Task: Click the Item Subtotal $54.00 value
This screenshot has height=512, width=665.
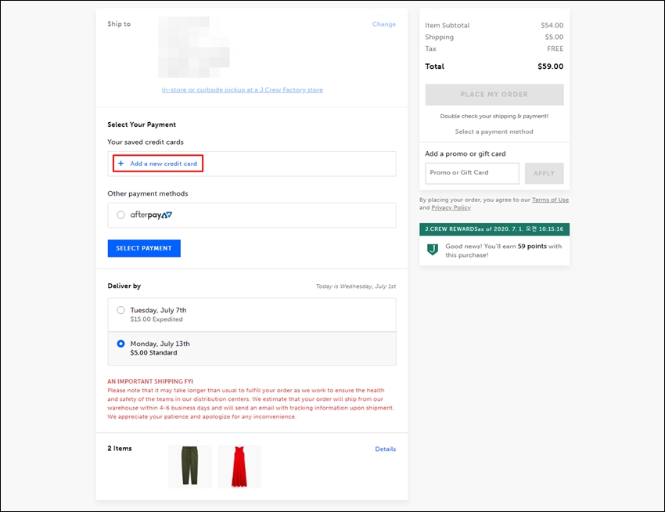Action: (552, 26)
